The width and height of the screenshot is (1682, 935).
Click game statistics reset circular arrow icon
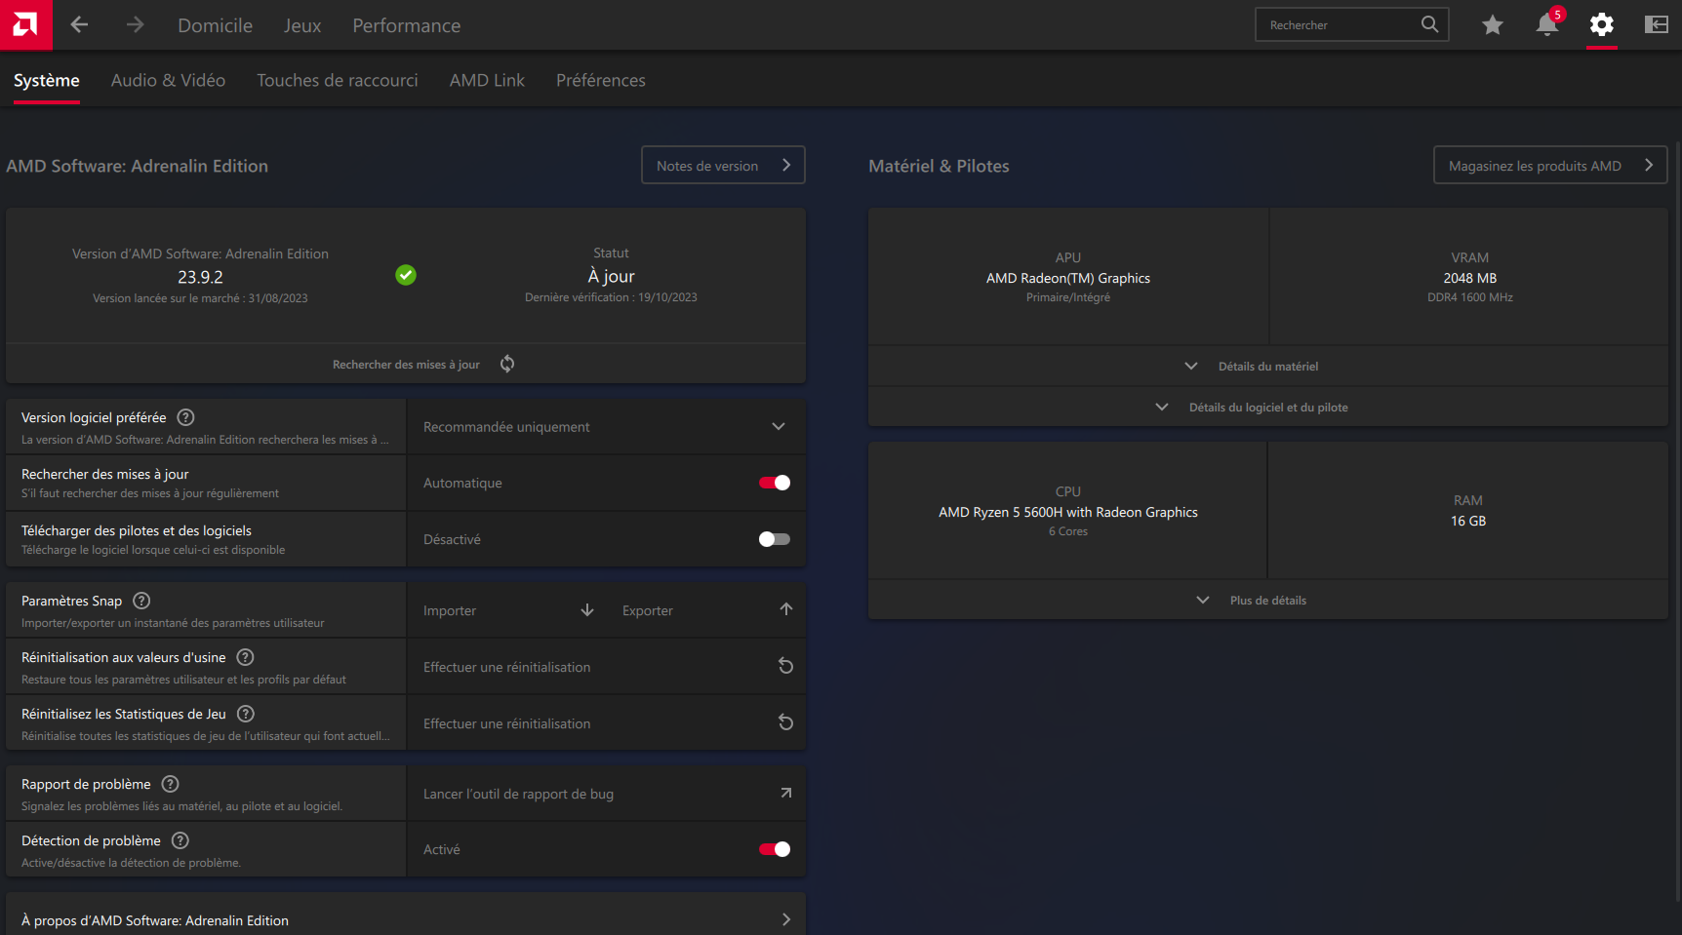tap(785, 722)
